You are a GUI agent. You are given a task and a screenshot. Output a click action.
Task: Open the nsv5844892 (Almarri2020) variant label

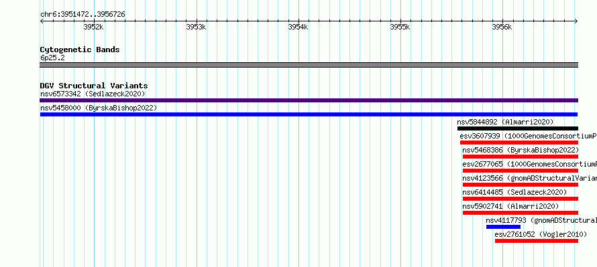[505, 122]
